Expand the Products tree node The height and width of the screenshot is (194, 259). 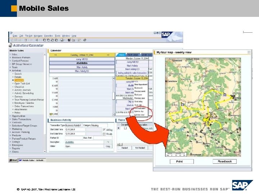pos(10,135)
